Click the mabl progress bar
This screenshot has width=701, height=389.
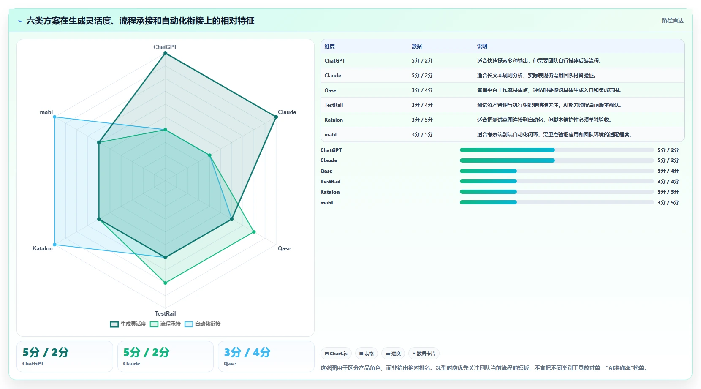[557, 202]
